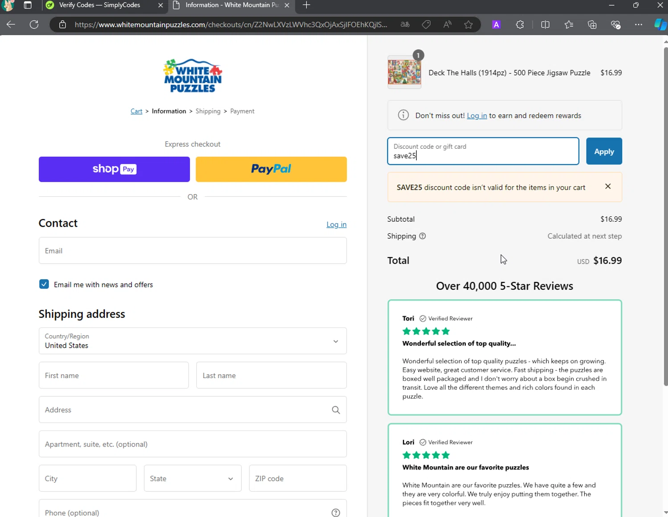The image size is (668, 517).
Task: Open Browser essentials heart icon
Action: click(x=615, y=24)
